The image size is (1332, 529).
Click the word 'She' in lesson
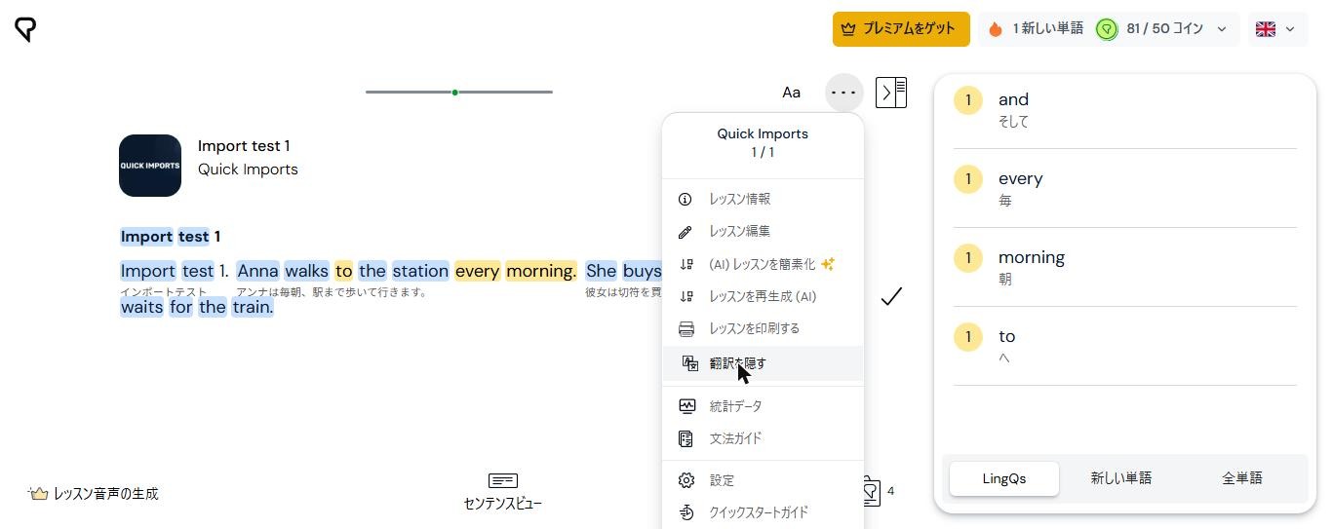(x=601, y=271)
